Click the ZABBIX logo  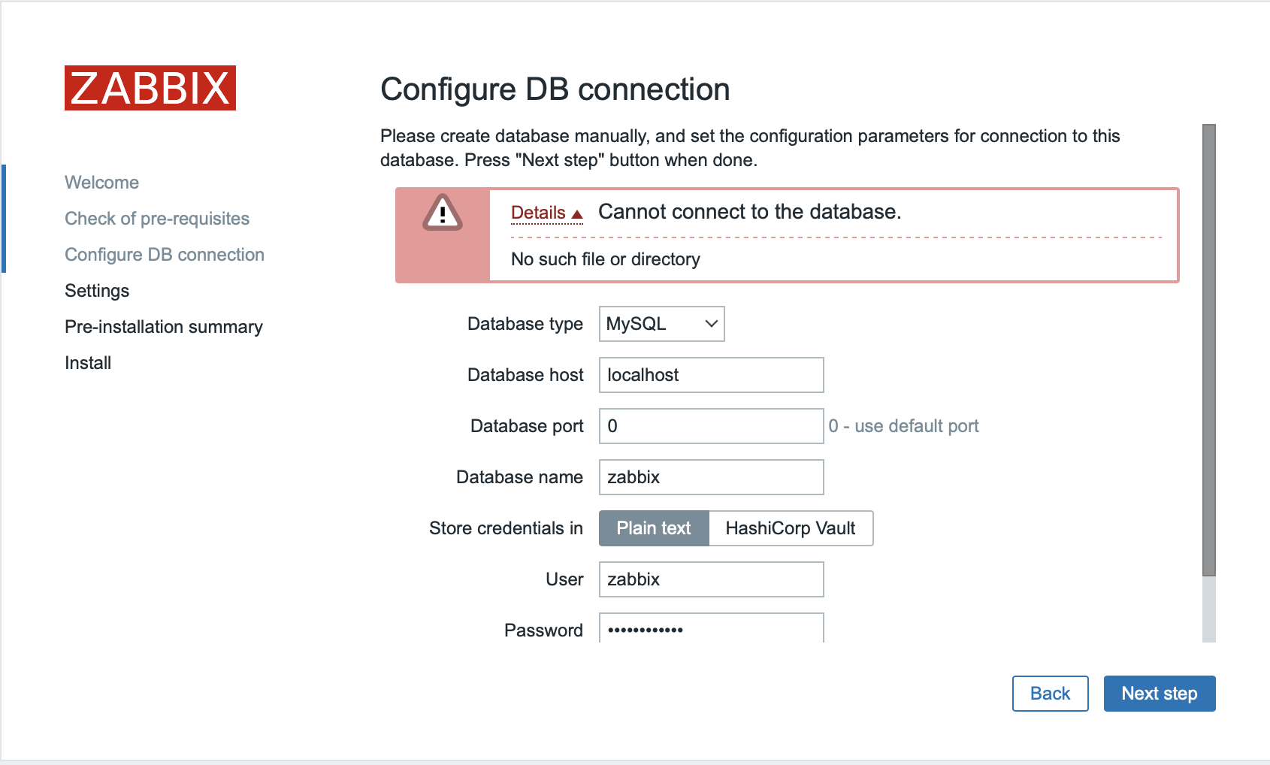(150, 88)
